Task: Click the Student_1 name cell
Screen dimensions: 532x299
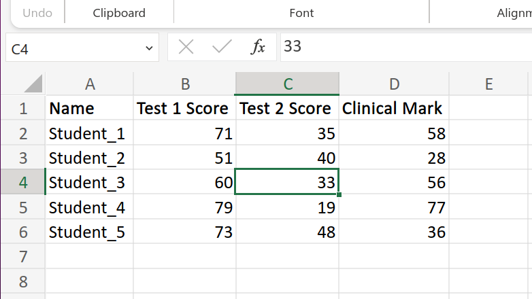Action: (88, 133)
